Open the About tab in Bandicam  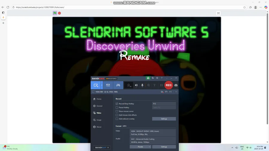97,127
